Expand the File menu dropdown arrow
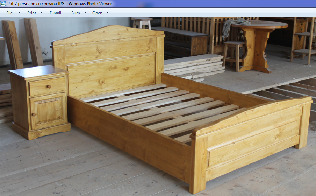316x196 pixels. pyautogui.click(x=19, y=13)
